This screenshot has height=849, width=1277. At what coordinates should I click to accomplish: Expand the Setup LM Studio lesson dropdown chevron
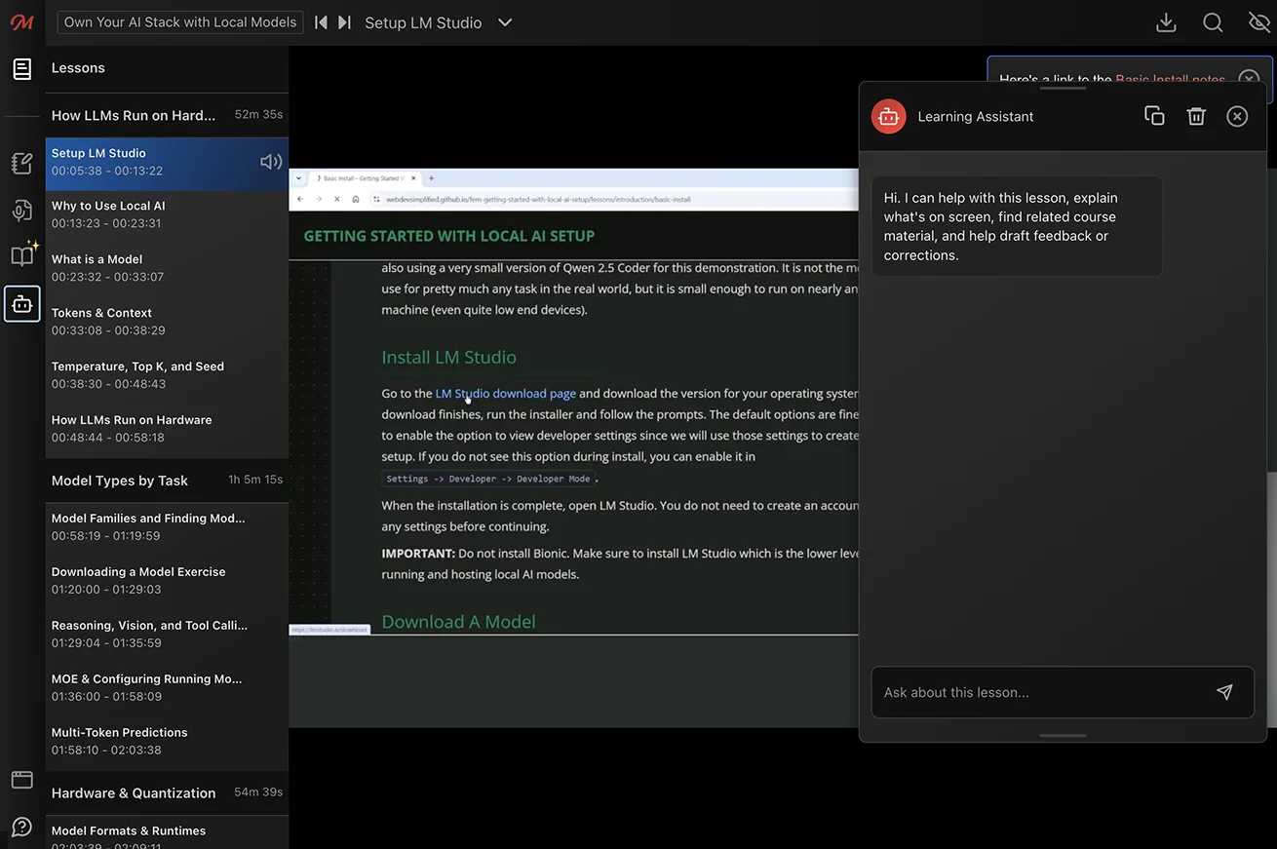coord(505,22)
